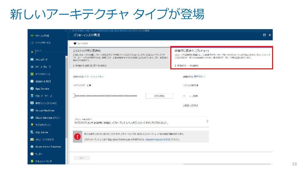Select the App Service sidebar label
The image size is (300, 169).
point(42,89)
